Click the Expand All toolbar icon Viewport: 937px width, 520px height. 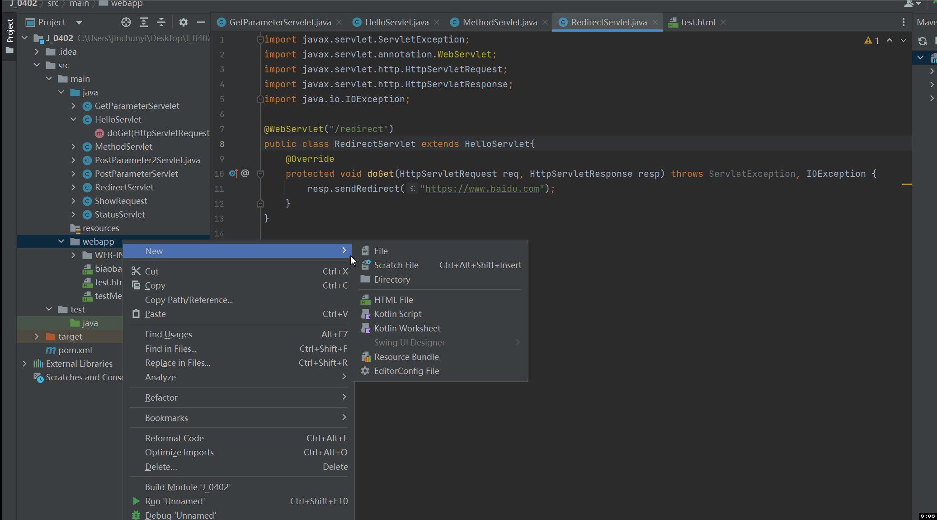[144, 22]
